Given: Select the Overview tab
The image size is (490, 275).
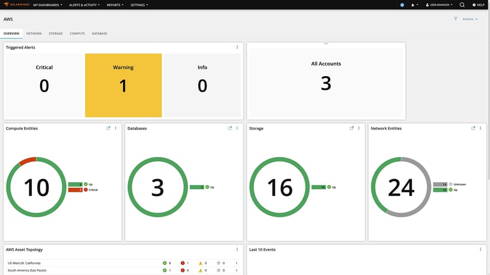Looking at the screenshot, I should point(11,34).
